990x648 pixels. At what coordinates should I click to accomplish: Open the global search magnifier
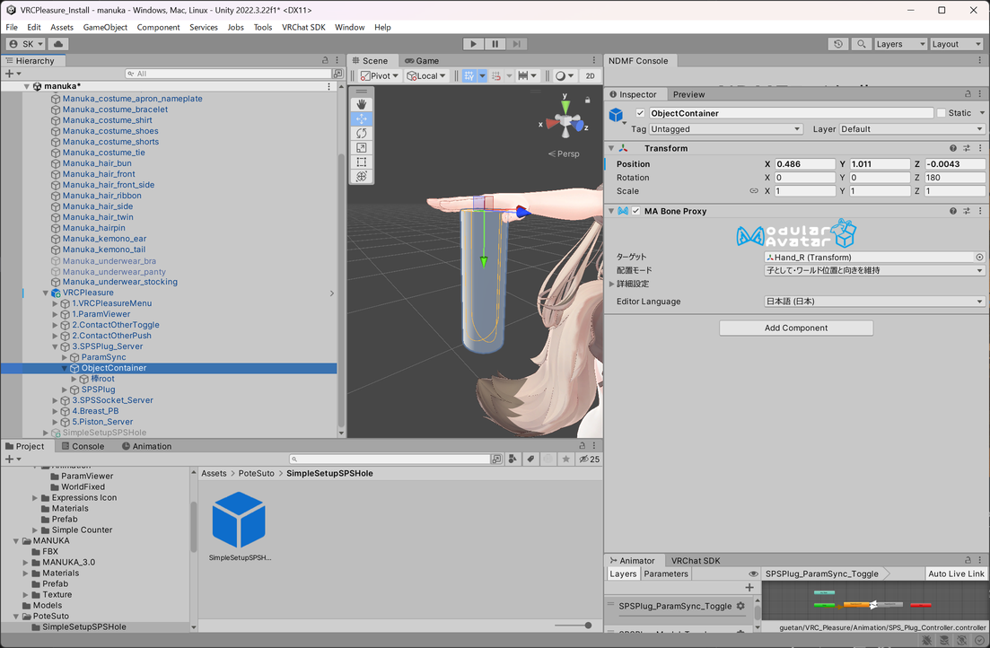pyautogui.click(x=861, y=44)
